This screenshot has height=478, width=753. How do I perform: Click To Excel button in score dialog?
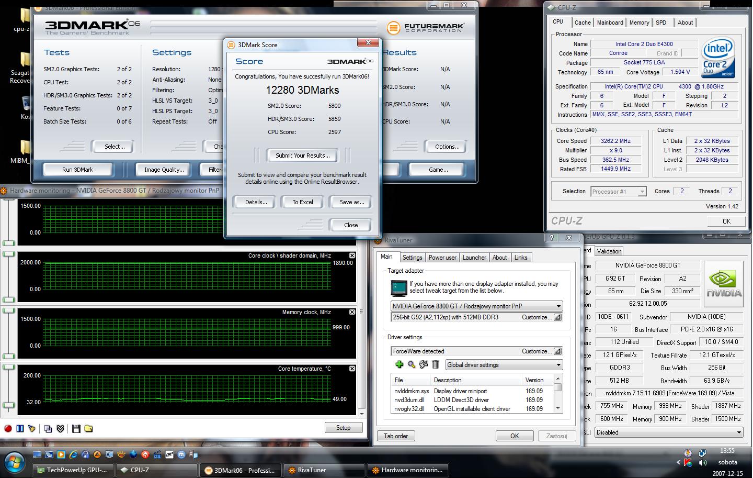click(302, 202)
